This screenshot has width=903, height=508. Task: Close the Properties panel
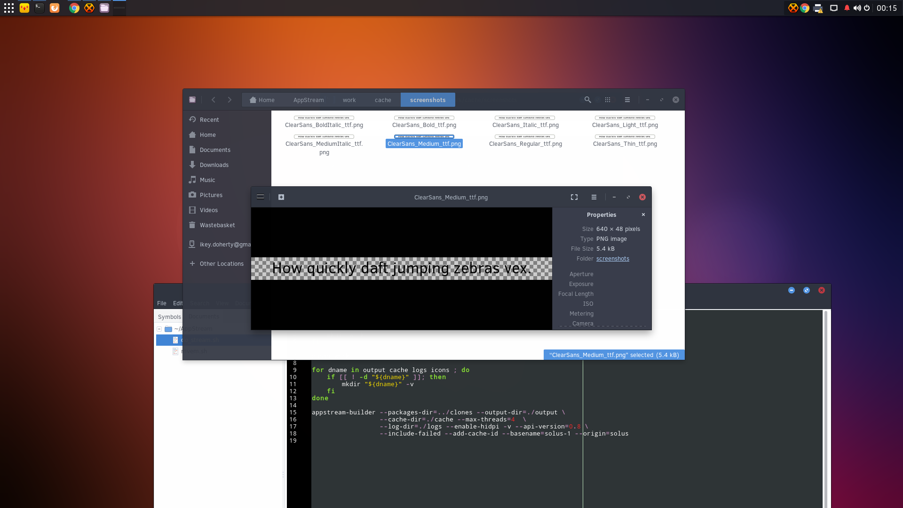(643, 214)
